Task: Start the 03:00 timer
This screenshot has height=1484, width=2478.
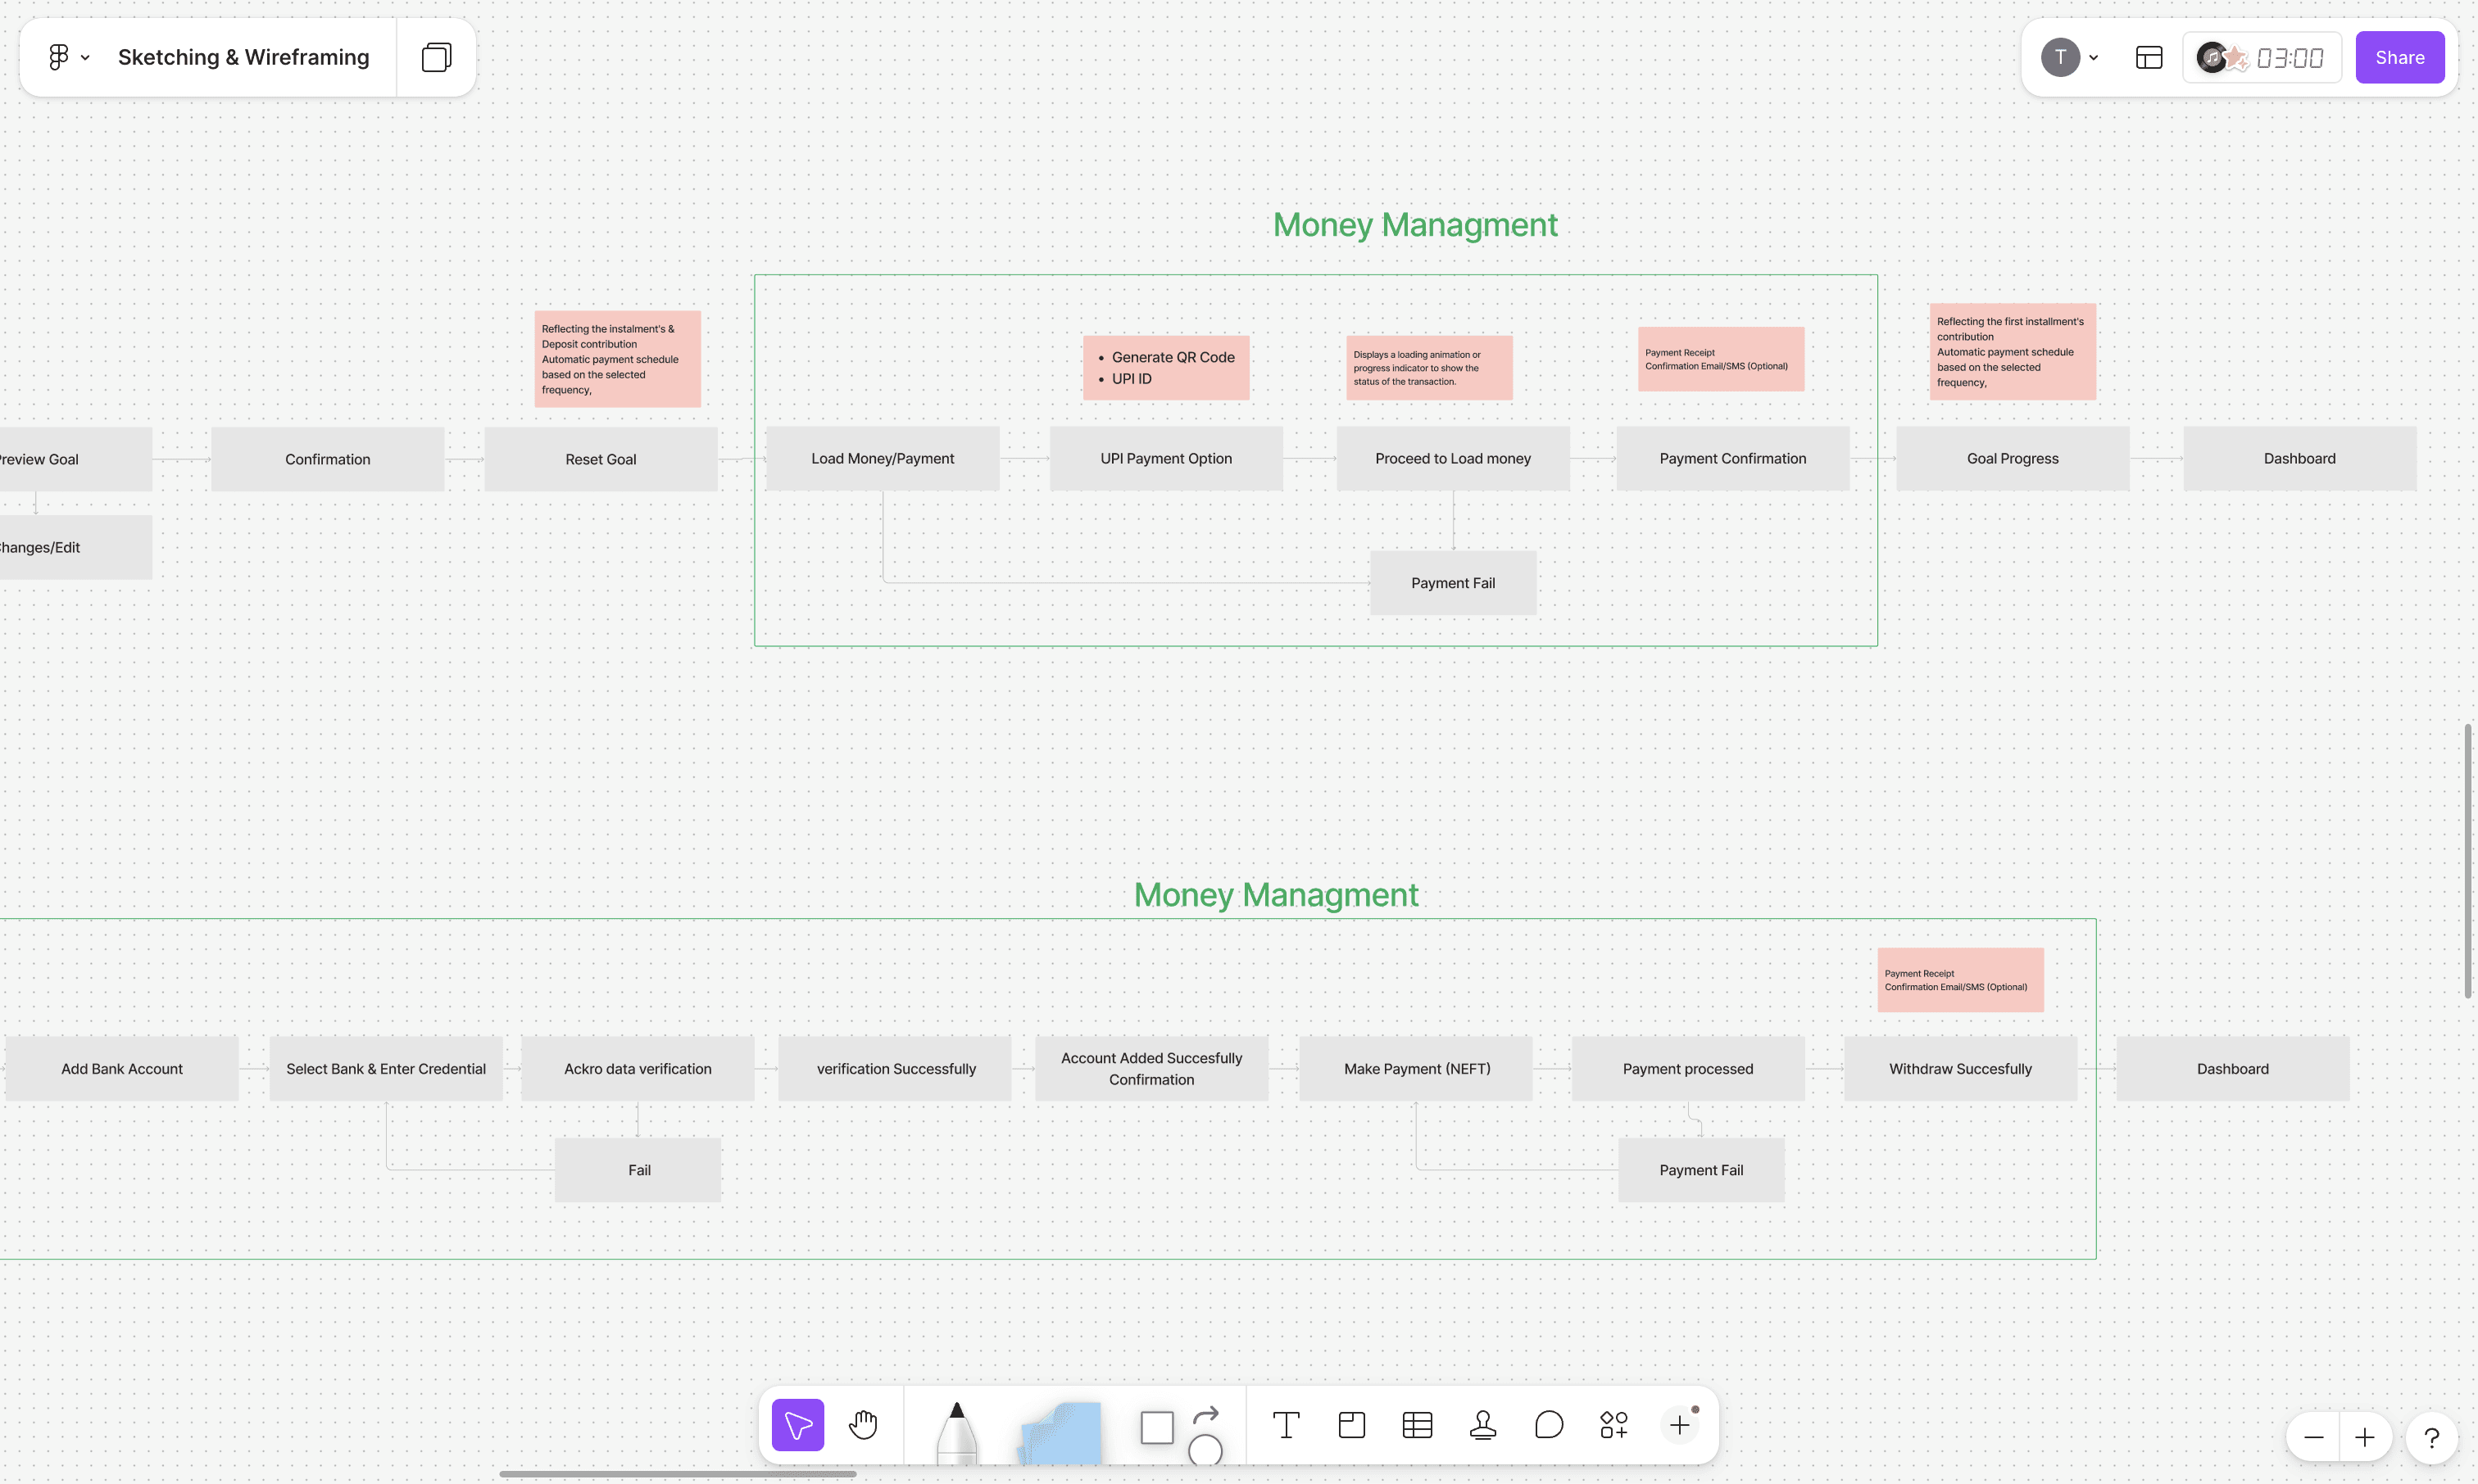Action: click(x=2289, y=57)
